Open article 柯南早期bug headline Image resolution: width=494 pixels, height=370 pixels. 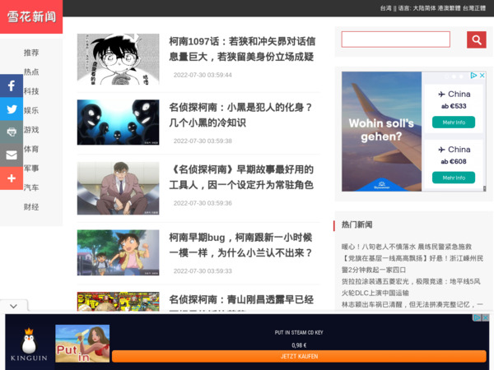240,245
